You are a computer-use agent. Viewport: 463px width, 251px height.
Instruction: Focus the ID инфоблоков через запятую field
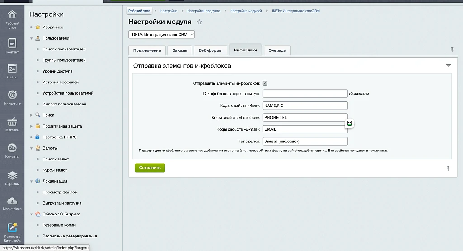(x=305, y=94)
